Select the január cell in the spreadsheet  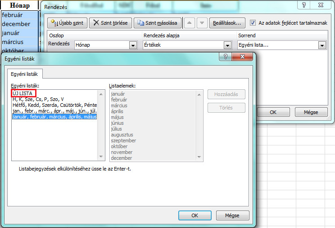pos(20,33)
